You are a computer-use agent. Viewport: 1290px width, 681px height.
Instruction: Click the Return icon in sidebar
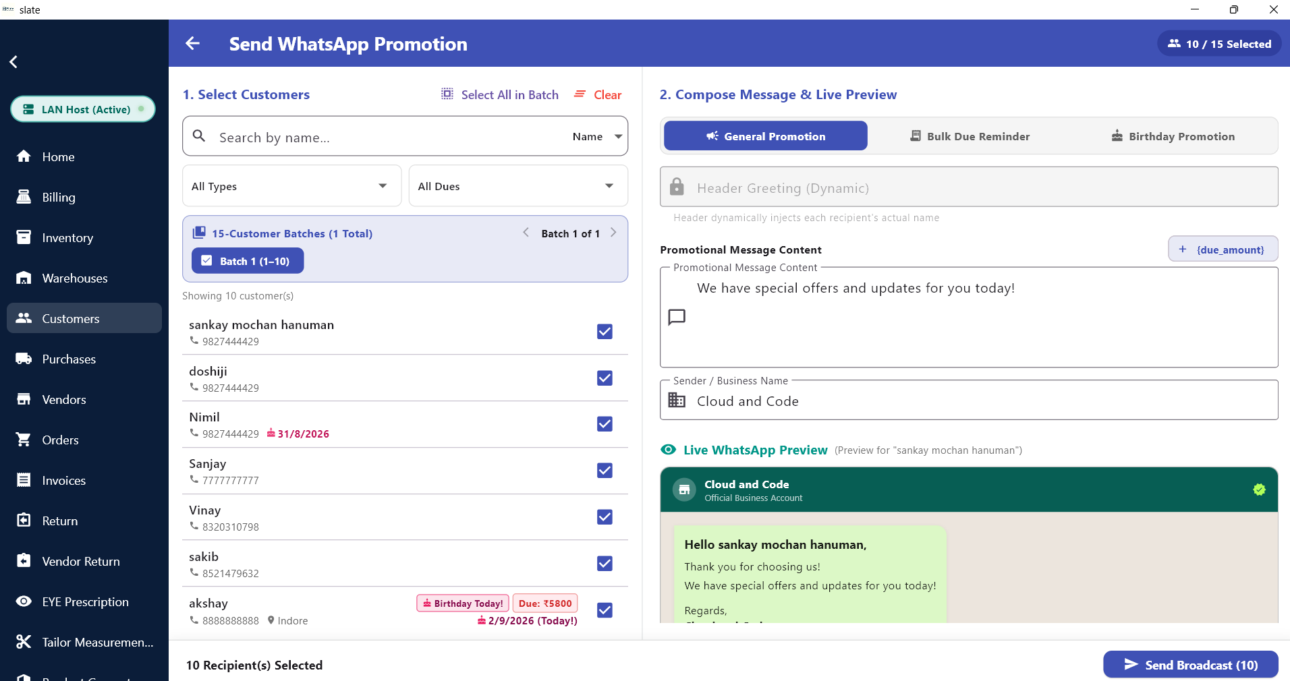[x=24, y=521]
